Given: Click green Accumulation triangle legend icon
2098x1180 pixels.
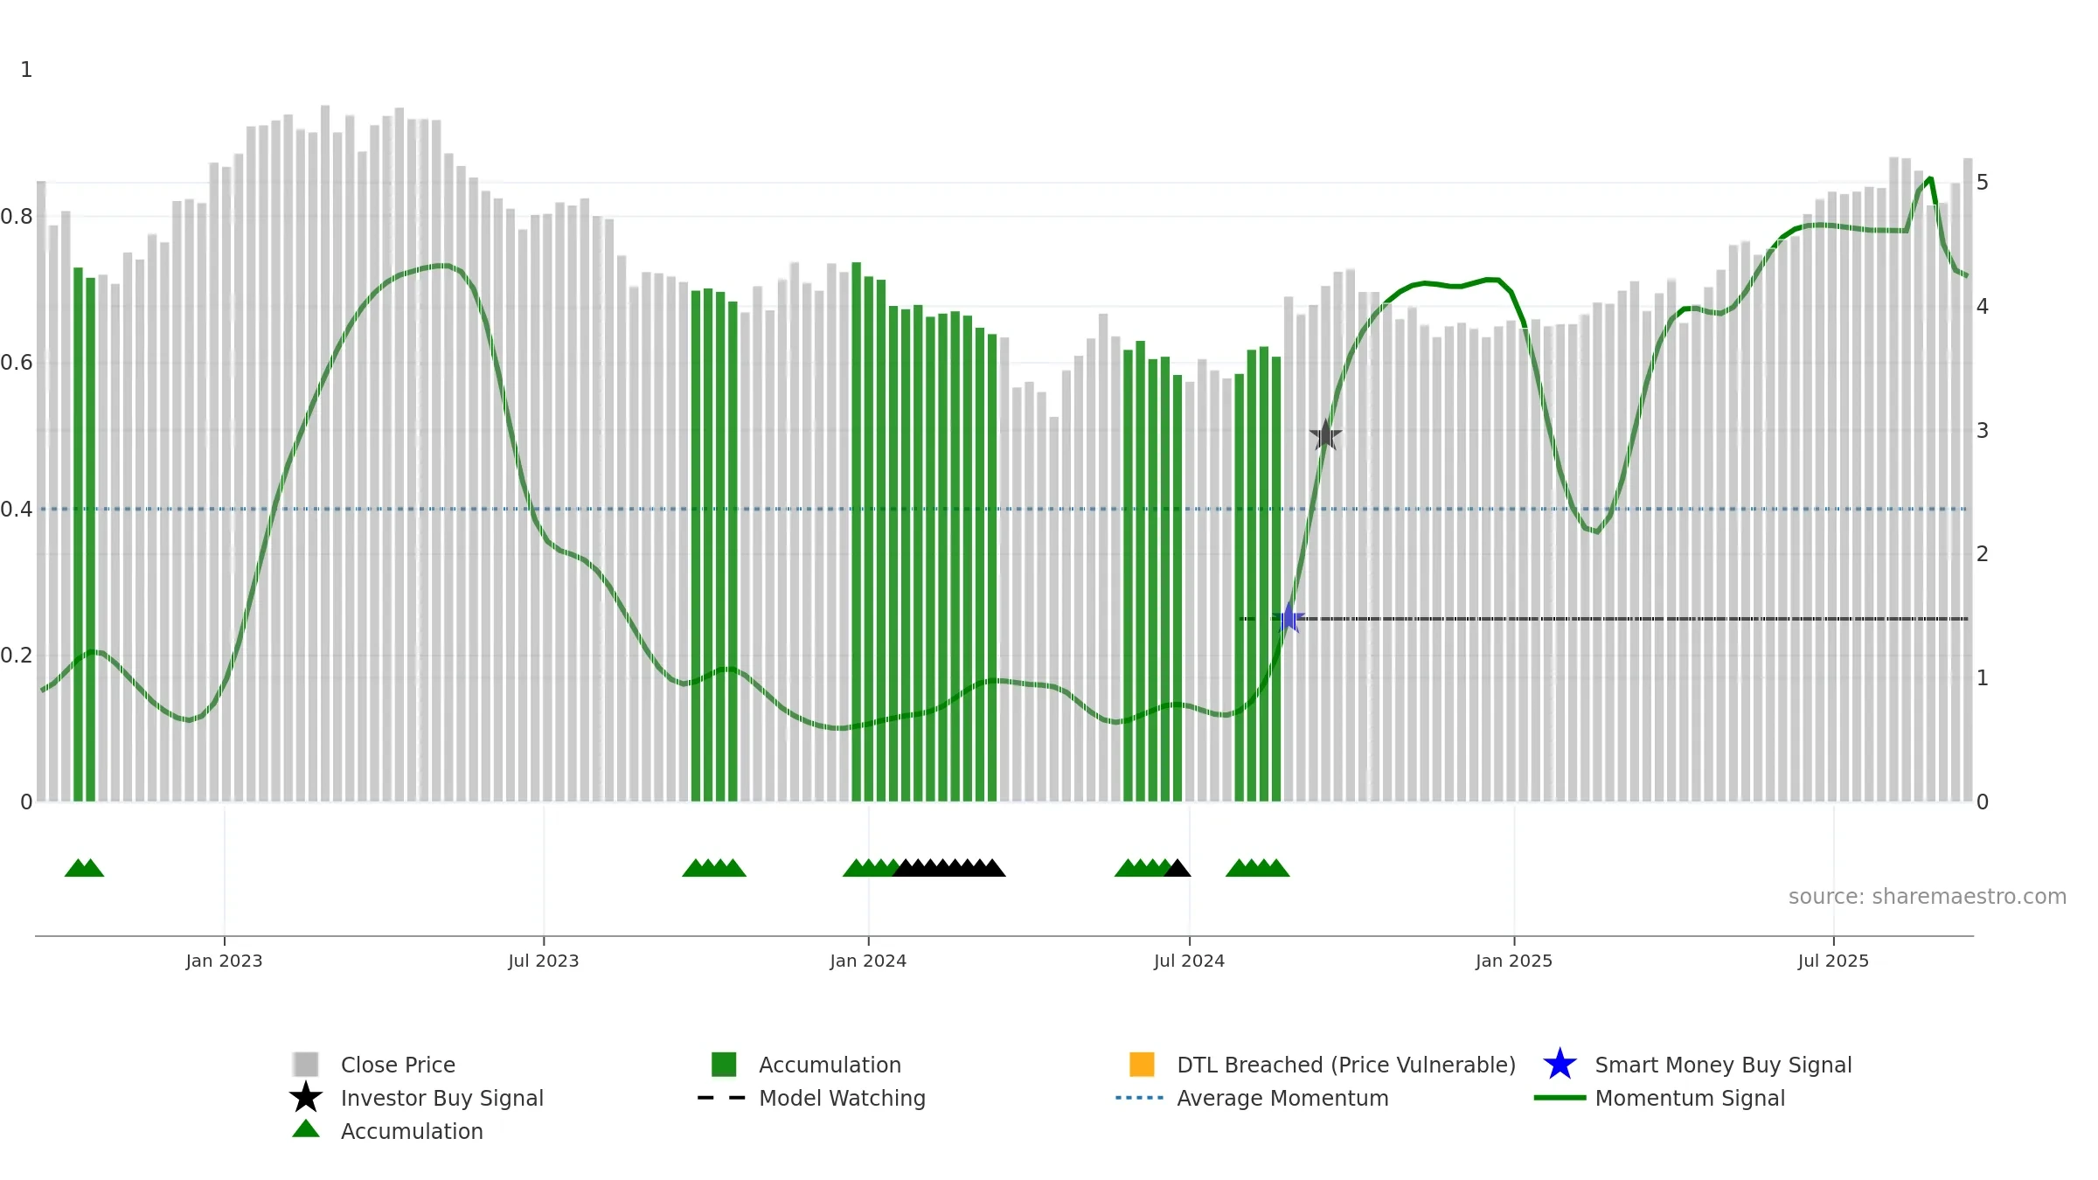Looking at the screenshot, I should click(306, 1128).
